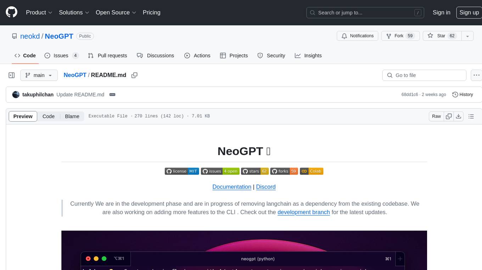This screenshot has width=482, height=270.
Task: Focus the Go to file search field
Action: pyautogui.click(x=424, y=75)
